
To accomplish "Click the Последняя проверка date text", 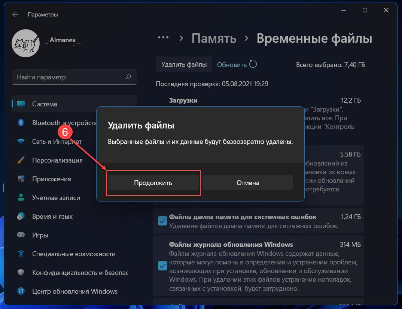I will 212,84.
